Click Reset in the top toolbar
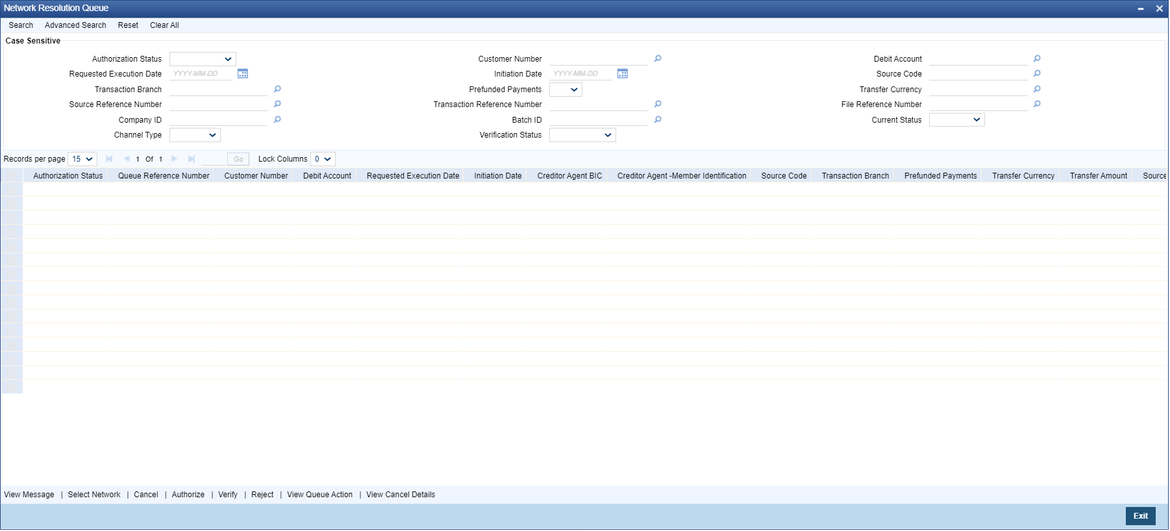This screenshot has width=1170, height=531. coord(128,25)
